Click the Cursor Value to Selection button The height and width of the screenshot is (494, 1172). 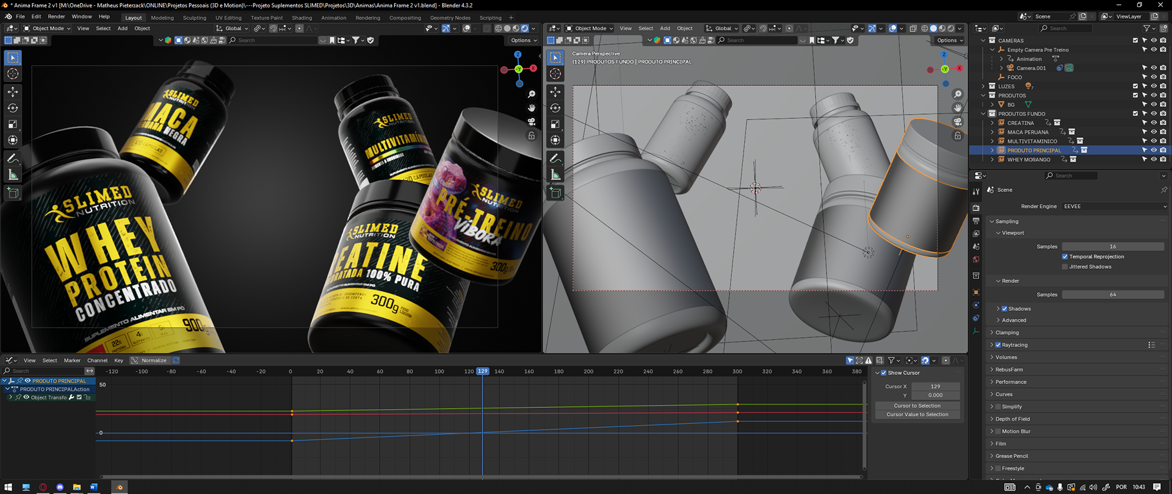(917, 414)
